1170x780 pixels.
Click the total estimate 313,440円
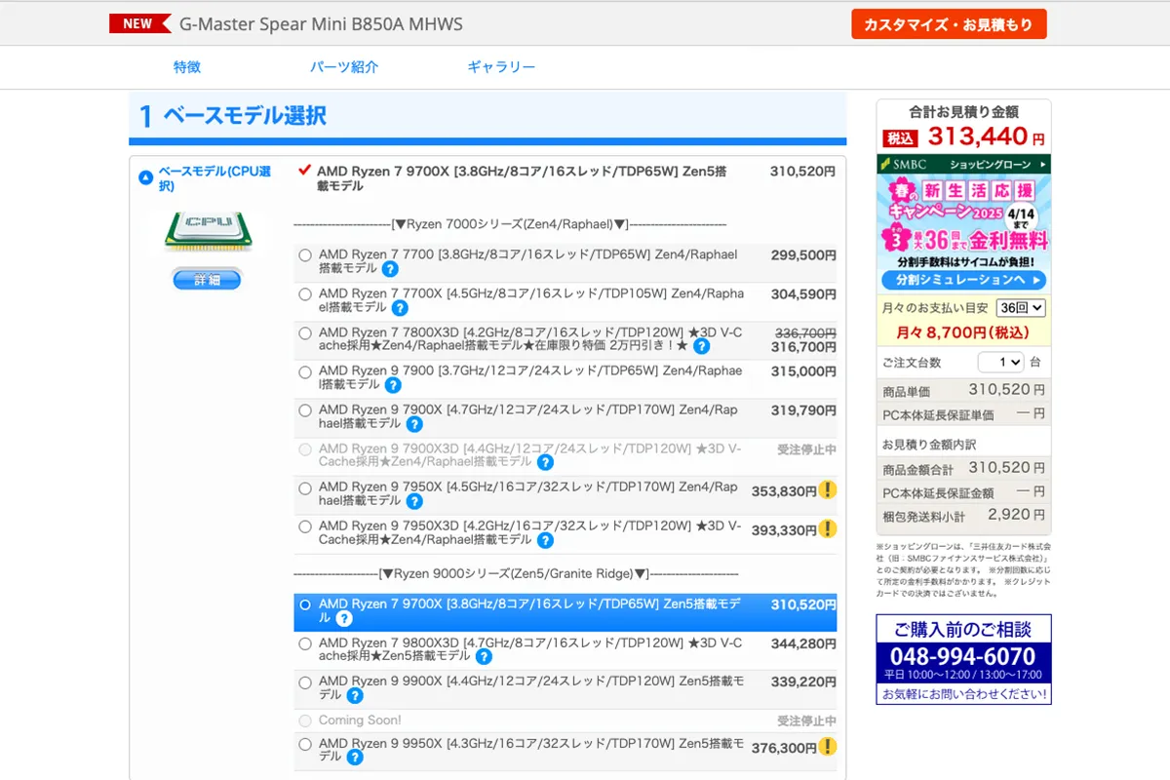tap(986, 136)
